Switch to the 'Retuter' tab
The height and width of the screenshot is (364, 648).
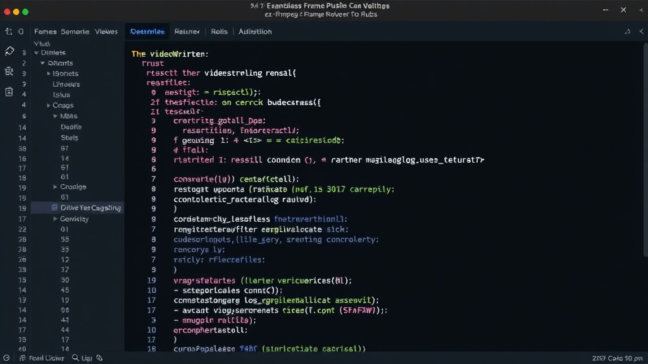click(187, 32)
